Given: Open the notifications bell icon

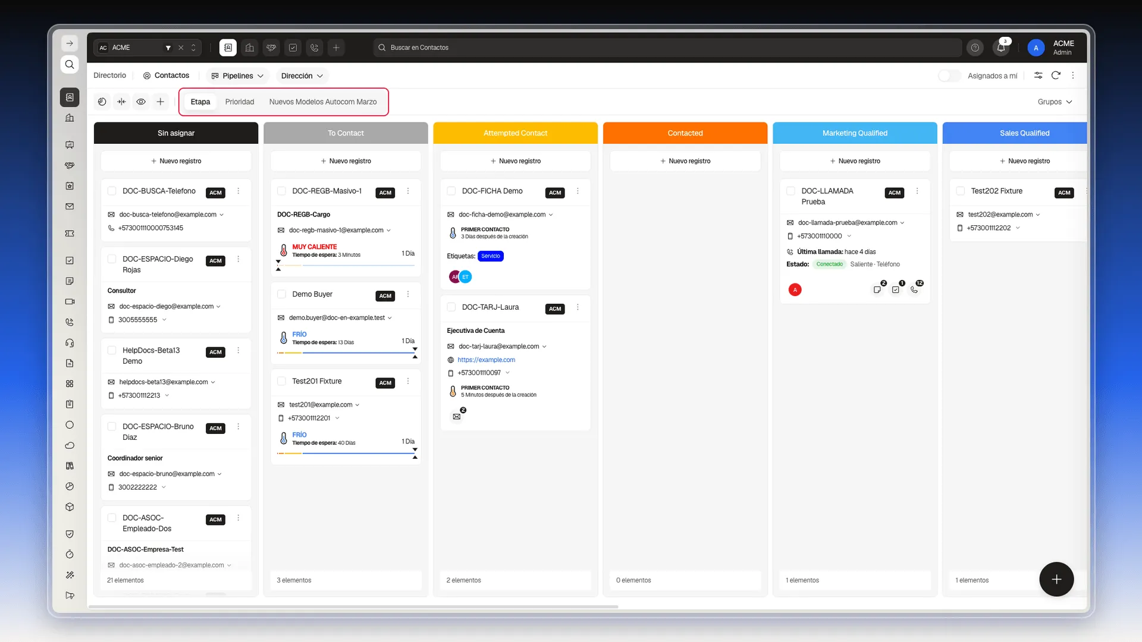Looking at the screenshot, I should (x=1001, y=48).
